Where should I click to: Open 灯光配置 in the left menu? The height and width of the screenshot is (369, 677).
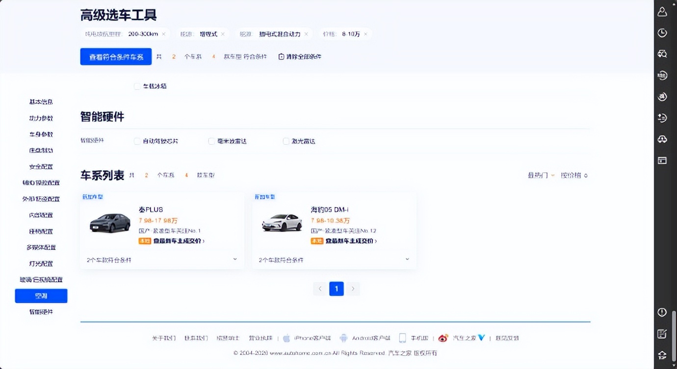pyautogui.click(x=41, y=264)
